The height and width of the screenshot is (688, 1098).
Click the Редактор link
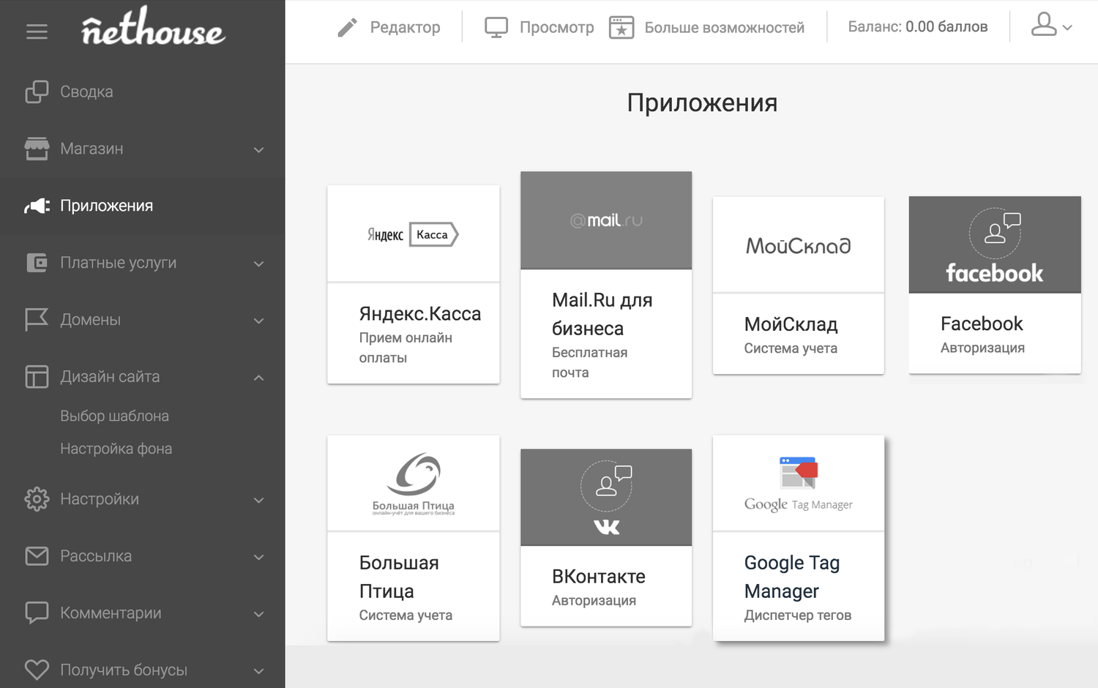tap(406, 28)
